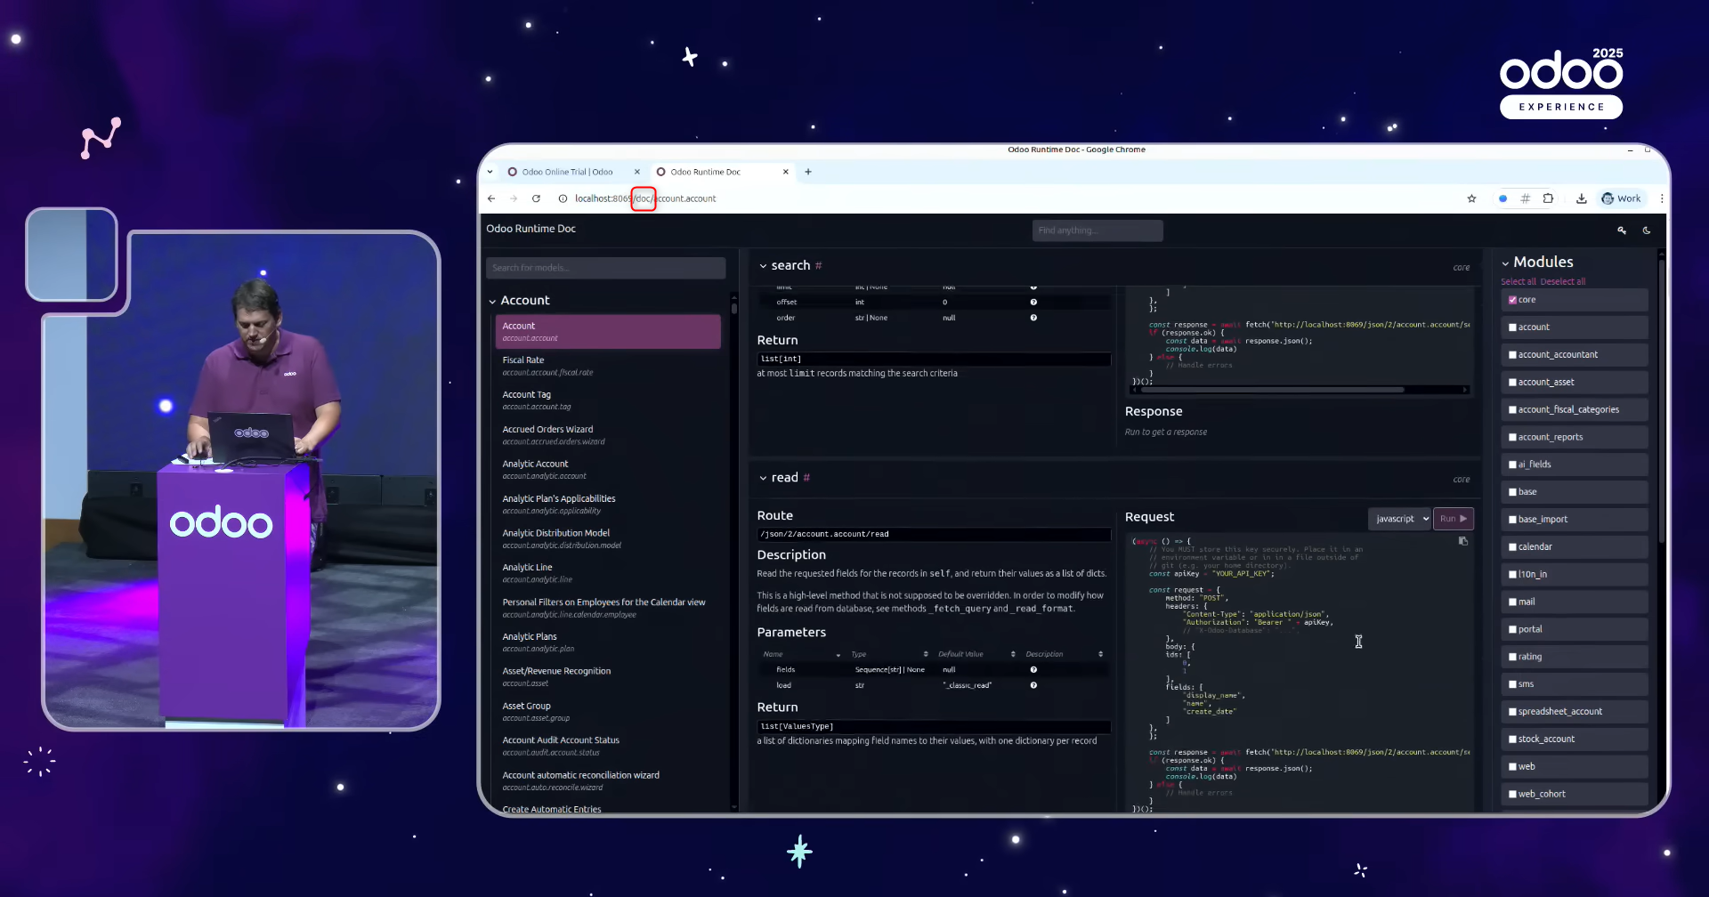Sort parameters by Name column
1709x897 pixels.
coord(801,654)
